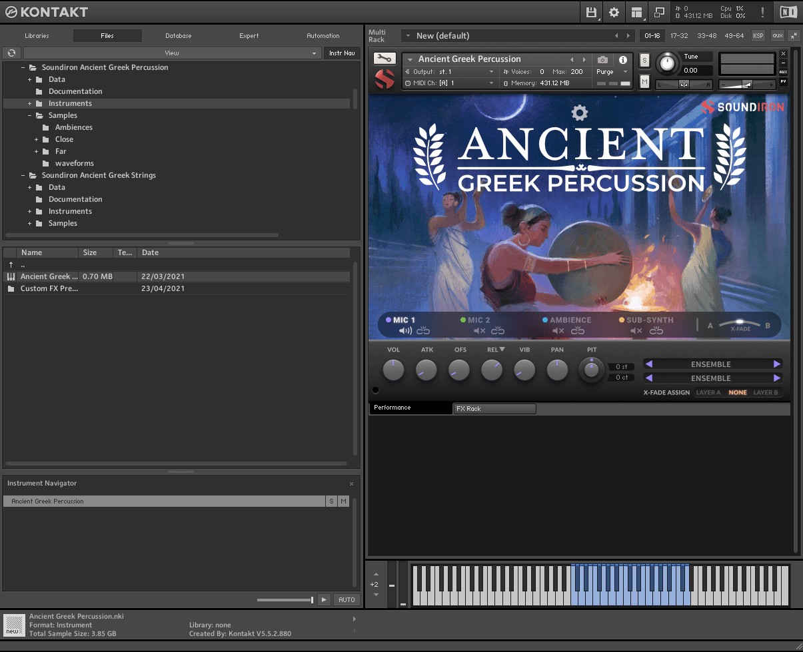Unmute the SUB-SYNTH speaker
This screenshot has width=803, height=652.
coord(636,330)
